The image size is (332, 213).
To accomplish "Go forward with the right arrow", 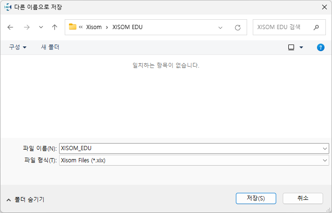I will tap(27, 27).
